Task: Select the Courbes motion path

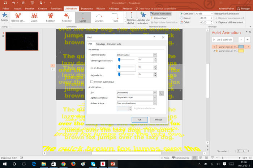Action: pyautogui.click(x=99, y=17)
